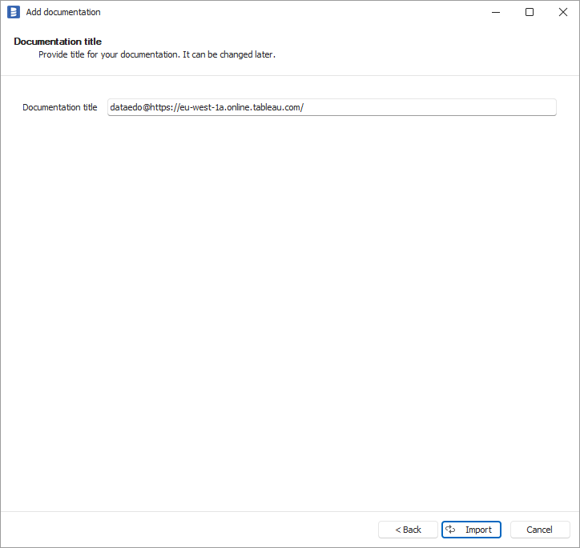This screenshot has height=548, width=580.
Task: Click the word 'dataedo' in the title field
Action: (x=126, y=107)
